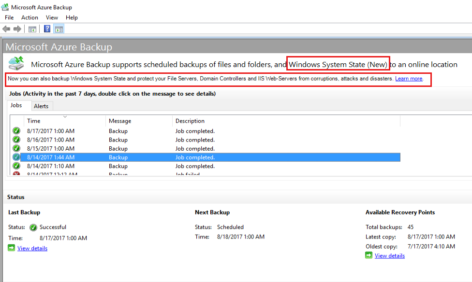Image resolution: width=472 pixels, height=282 pixels.
Task: Click green arrow icon beside Last Backup View details
Action: (x=12, y=248)
